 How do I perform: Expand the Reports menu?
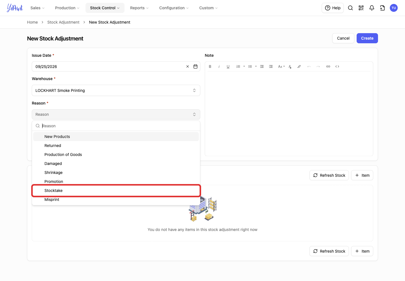pyautogui.click(x=139, y=8)
